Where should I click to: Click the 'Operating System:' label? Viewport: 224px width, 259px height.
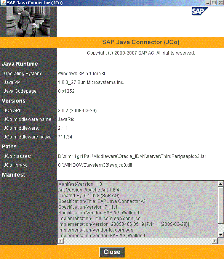pyautogui.click(x=23, y=74)
